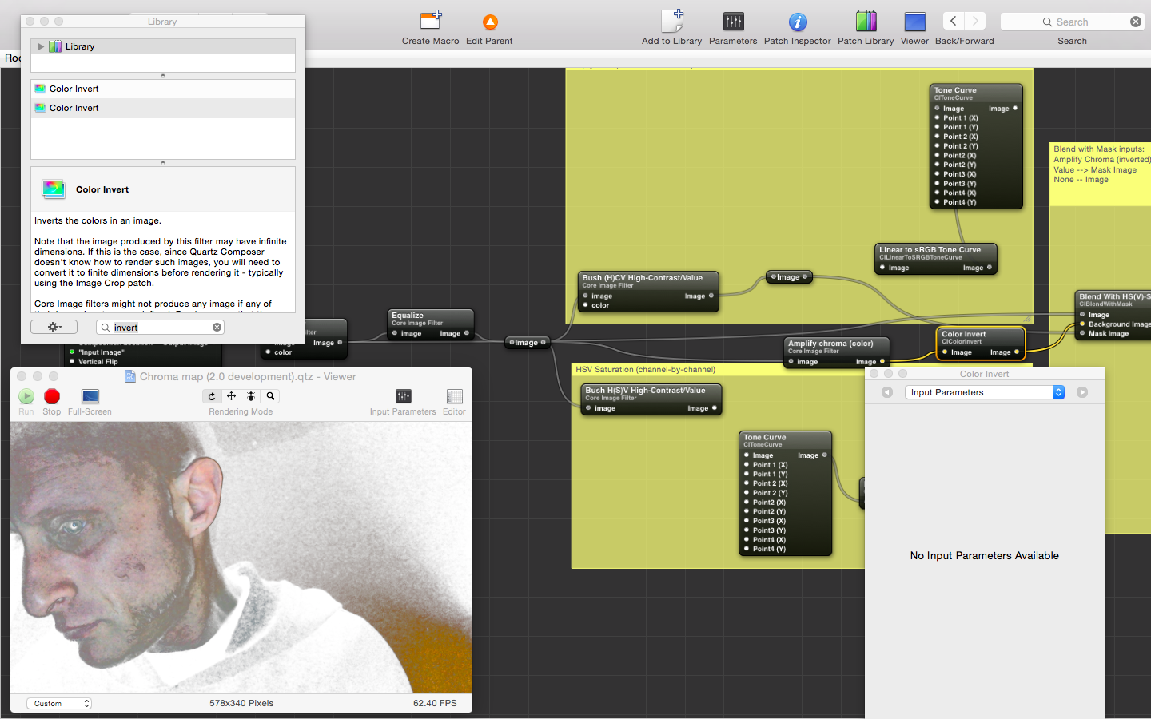Show the Patch Library
The image size is (1151, 719).
tap(866, 22)
